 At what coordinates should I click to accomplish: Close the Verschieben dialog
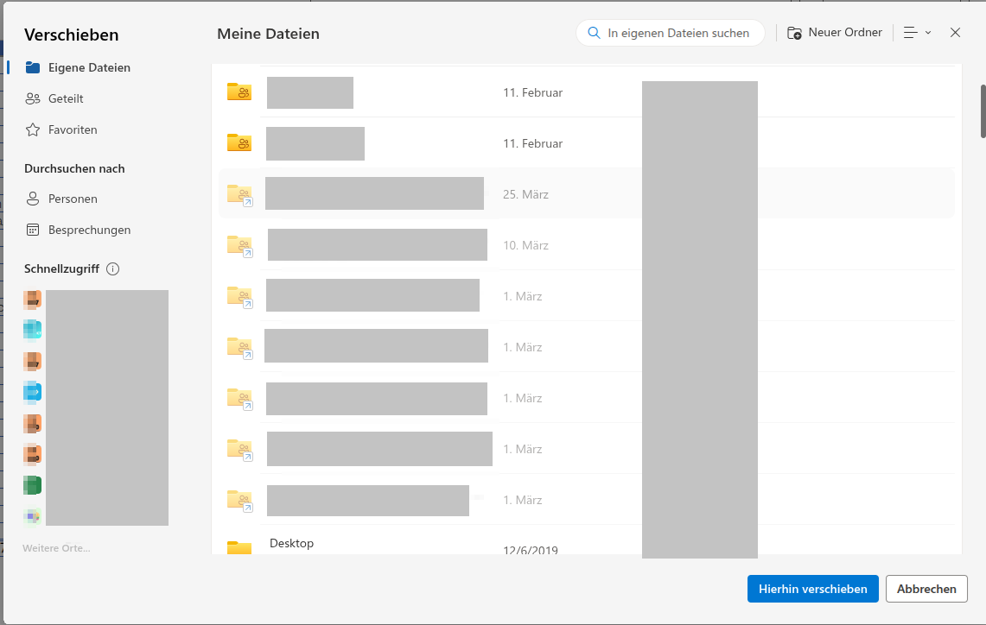[x=955, y=33]
